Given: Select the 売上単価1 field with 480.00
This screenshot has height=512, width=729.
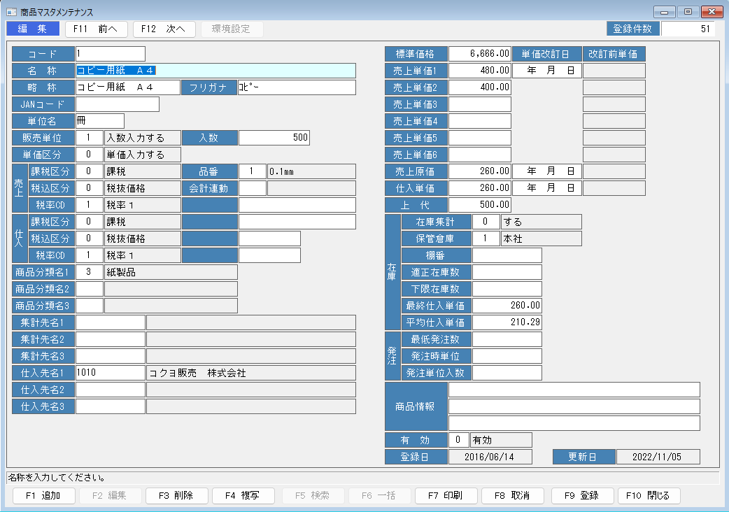Looking at the screenshot, I should 479,71.
